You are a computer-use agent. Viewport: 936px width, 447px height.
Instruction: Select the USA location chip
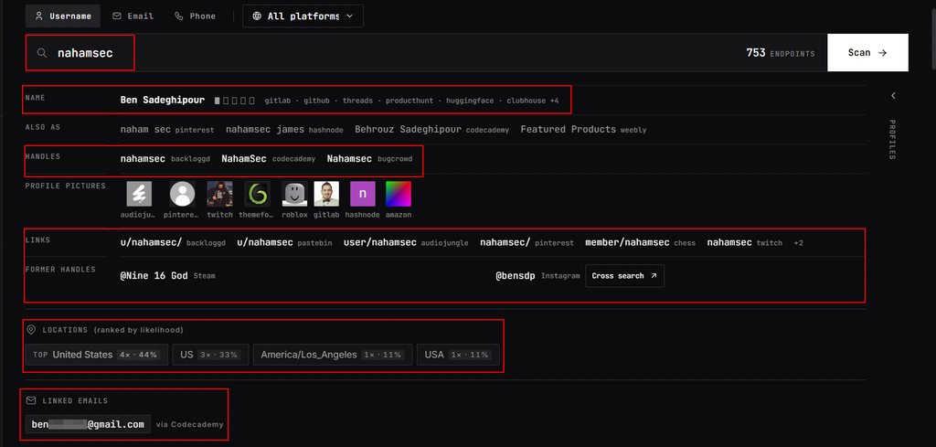(x=458, y=355)
